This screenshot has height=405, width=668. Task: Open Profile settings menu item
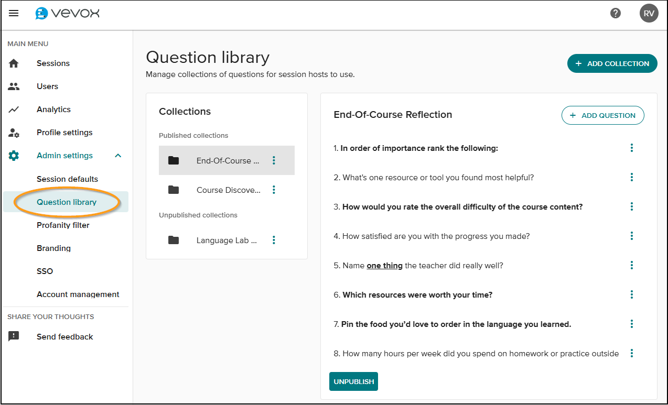coord(64,133)
